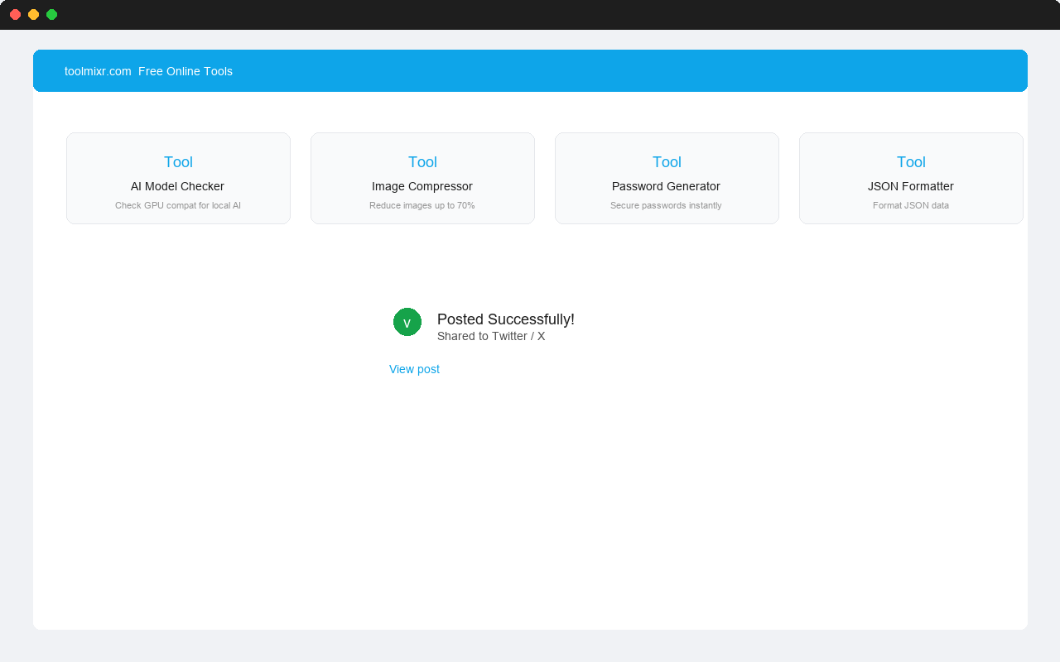
Task: Open the Password Generator tool card
Action: (x=667, y=178)
